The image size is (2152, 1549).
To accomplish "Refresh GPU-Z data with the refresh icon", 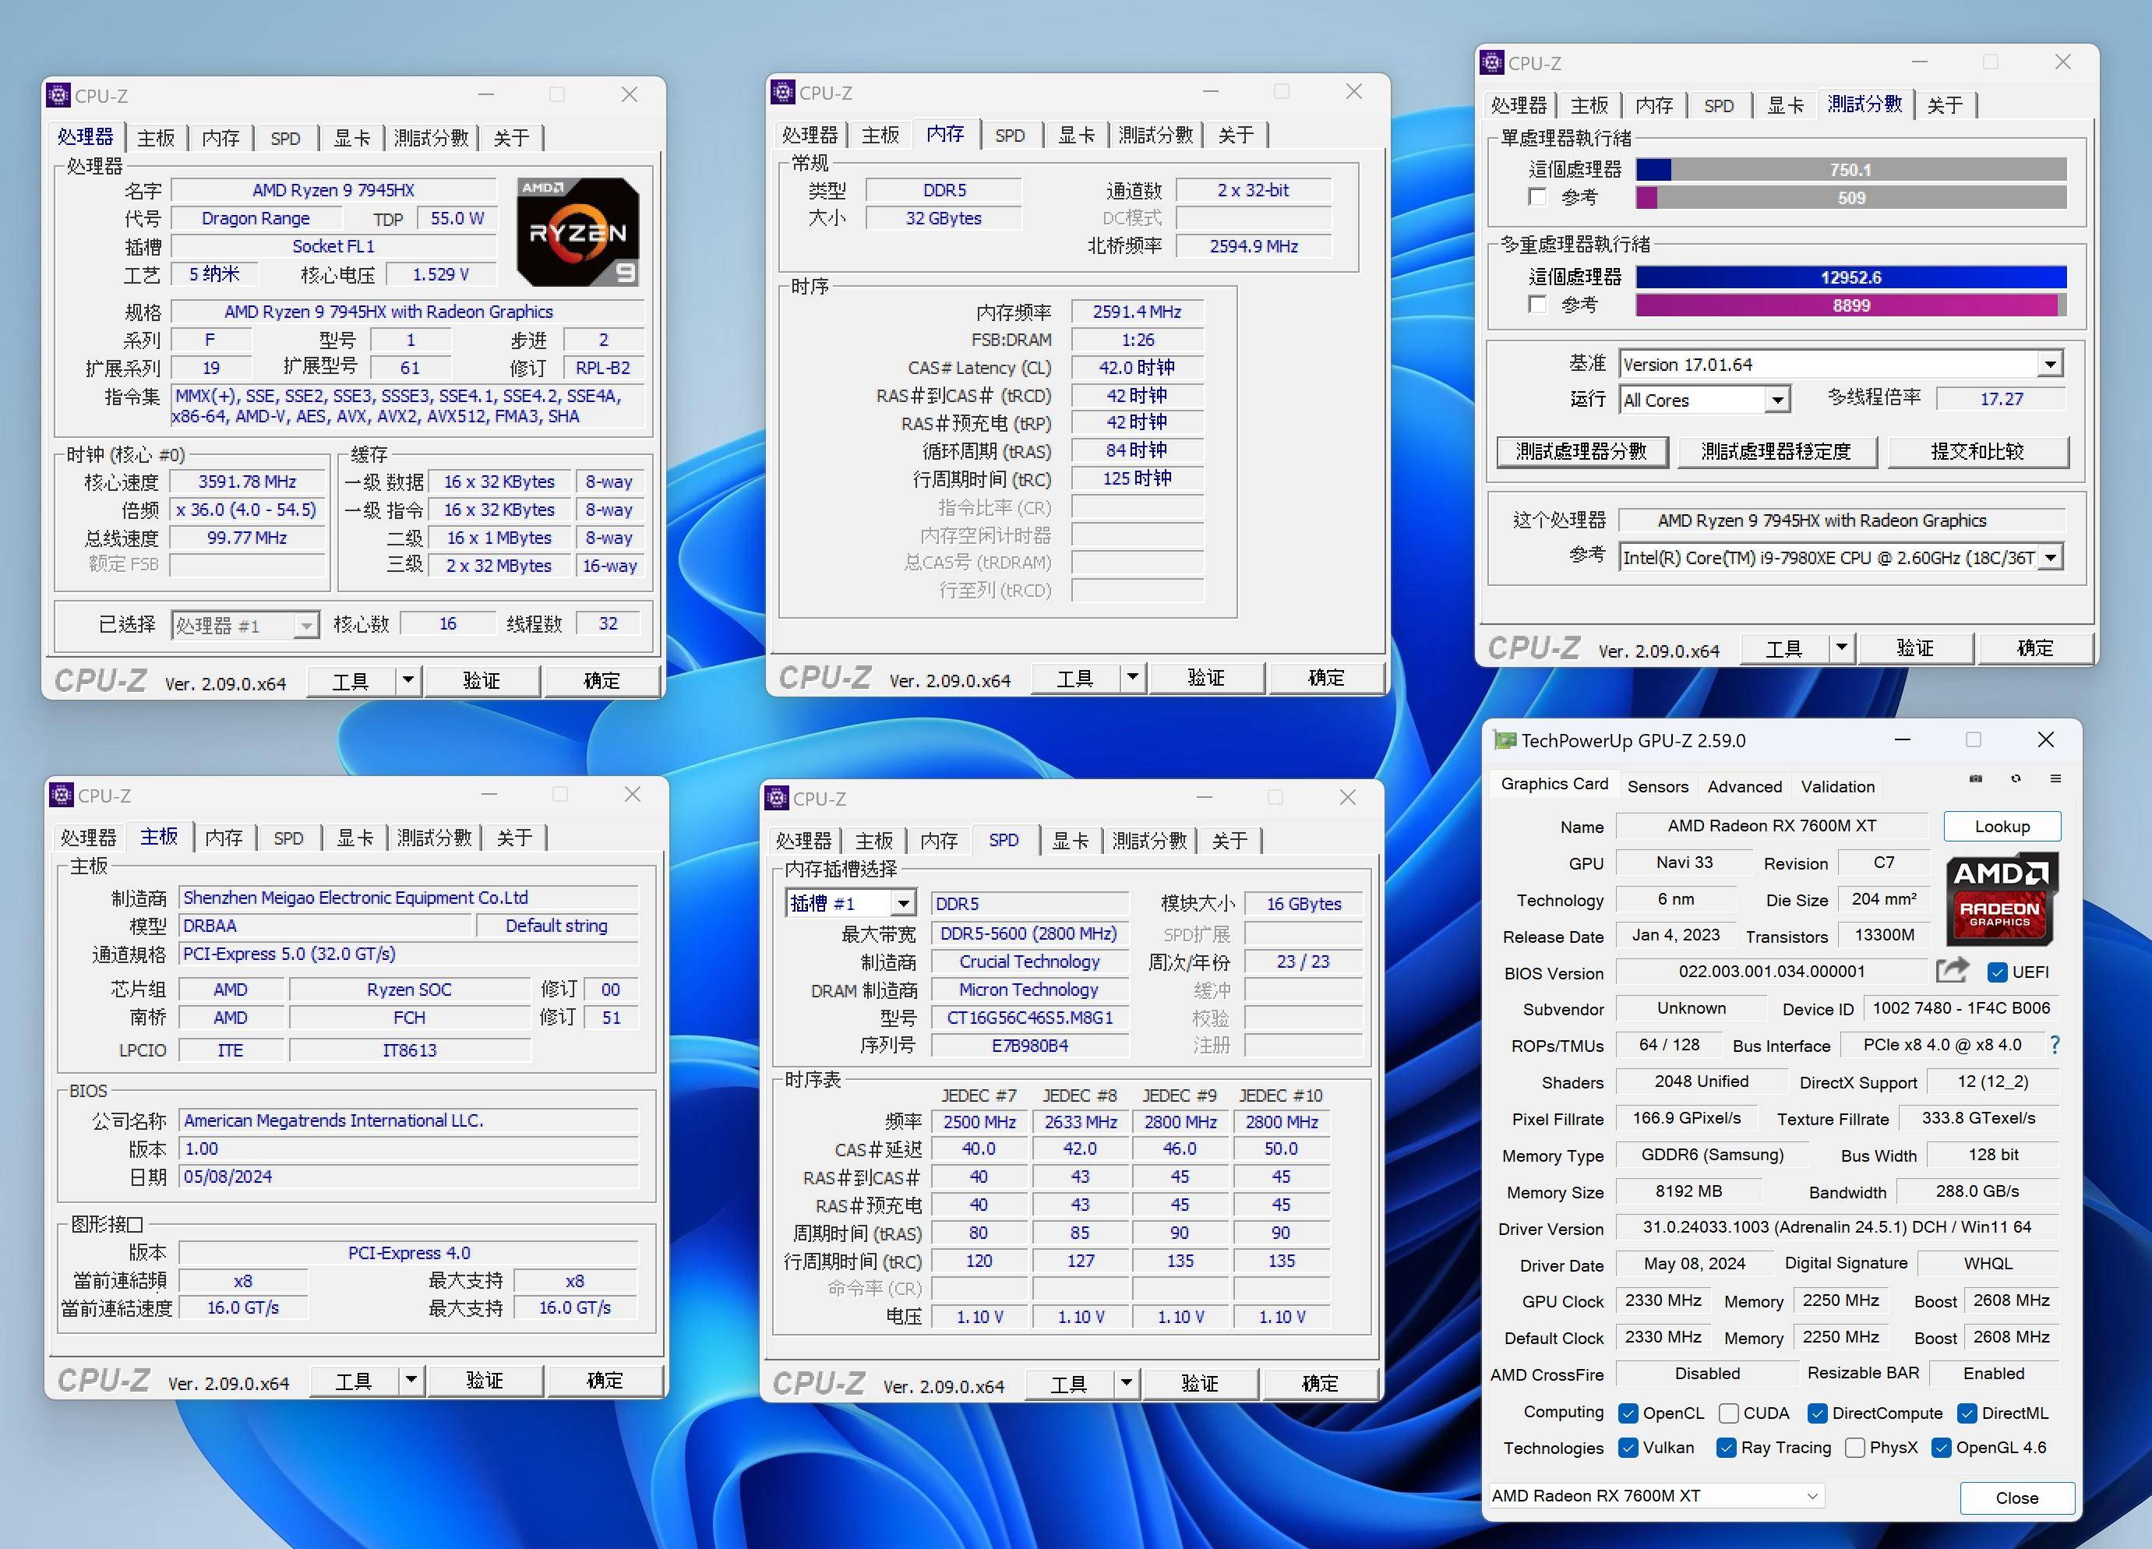I will click(2016, 778).
